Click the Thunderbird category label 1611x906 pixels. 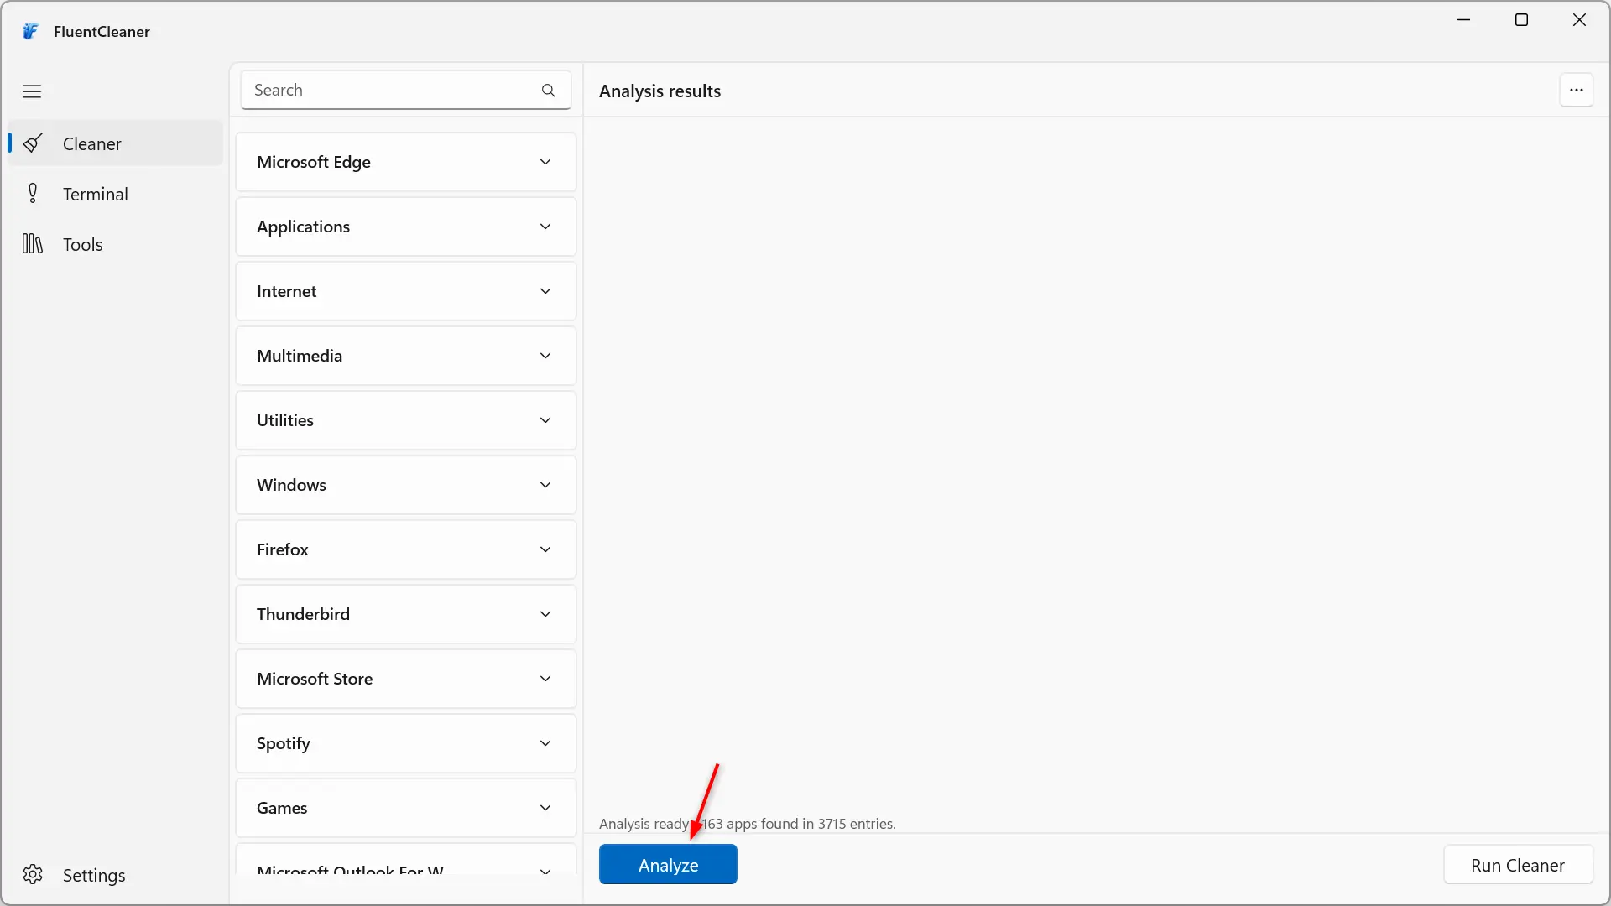click(303, 614)
